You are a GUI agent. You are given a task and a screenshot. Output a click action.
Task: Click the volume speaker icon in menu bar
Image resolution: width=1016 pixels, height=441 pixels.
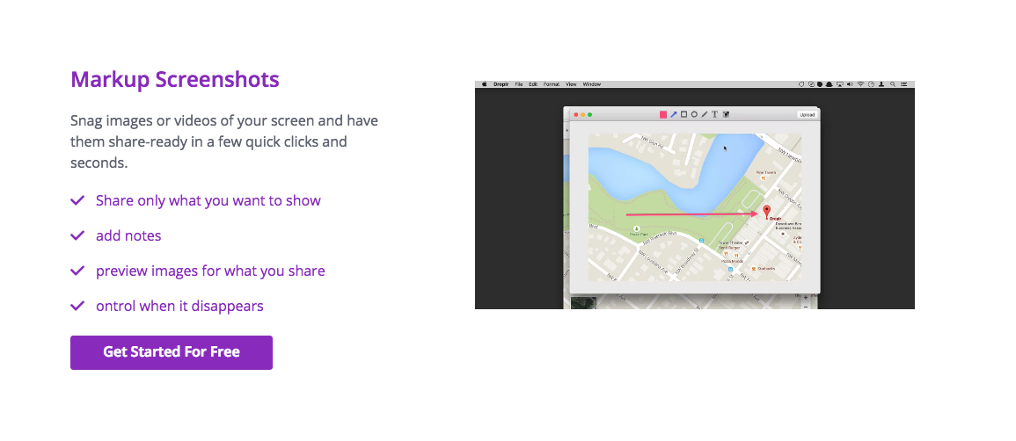850,84
